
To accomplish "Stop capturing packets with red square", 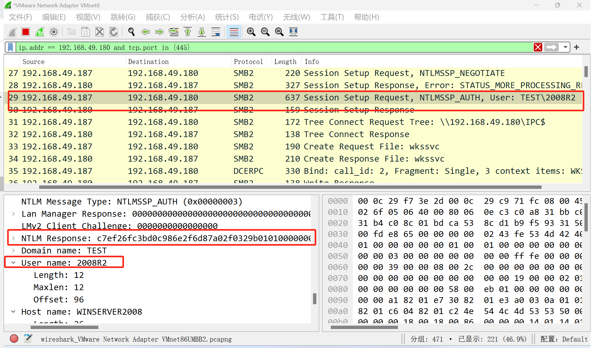I will pos(26,32).
